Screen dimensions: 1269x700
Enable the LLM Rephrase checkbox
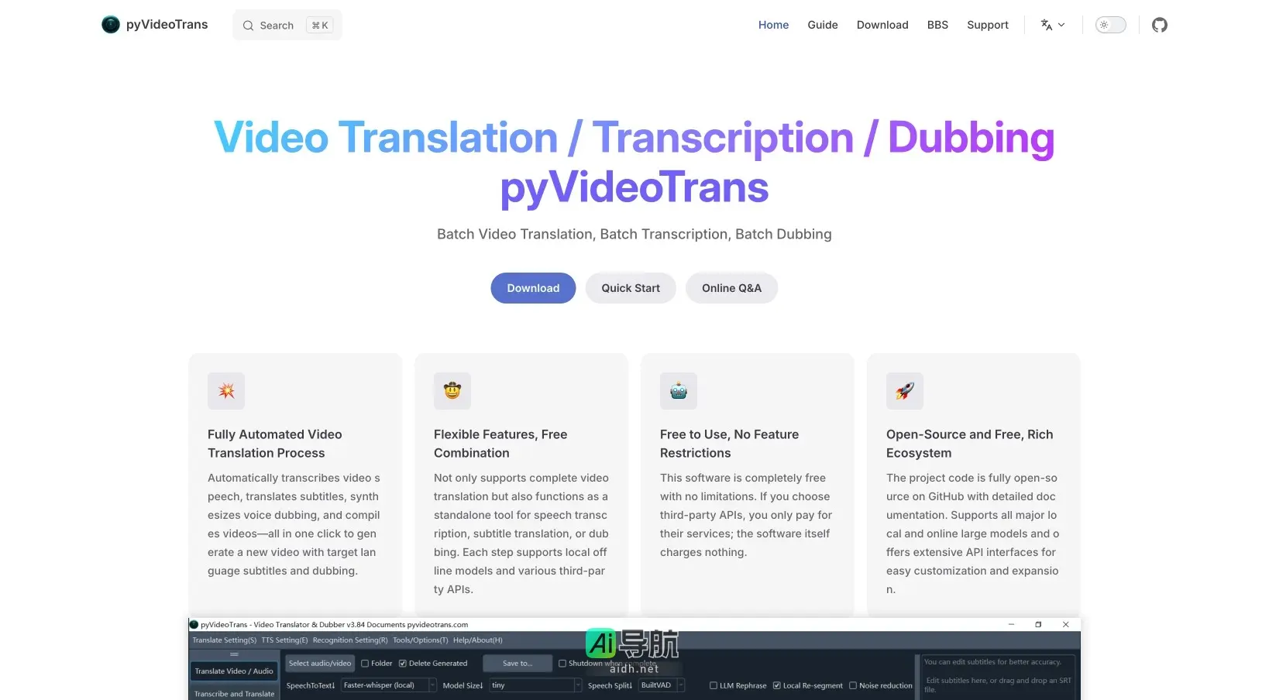click(x=714, y=685)
